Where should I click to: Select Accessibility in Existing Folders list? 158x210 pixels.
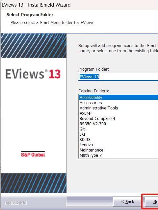[x=118, y=97]
